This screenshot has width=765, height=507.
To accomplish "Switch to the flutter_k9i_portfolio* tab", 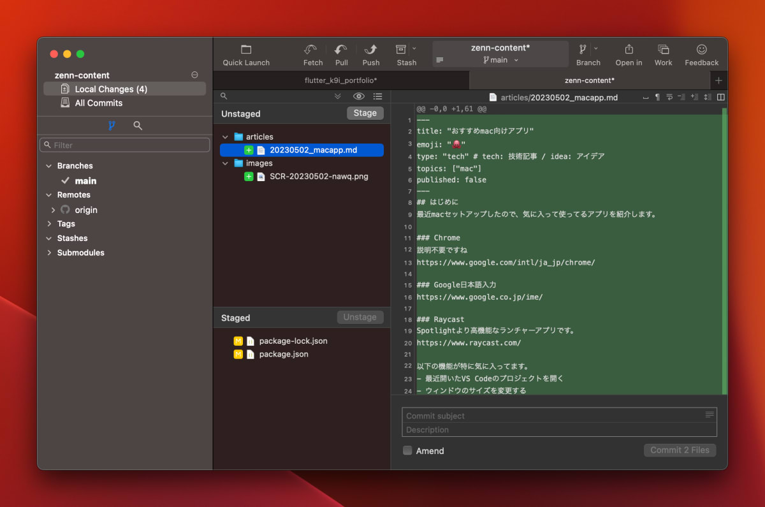I will 341,80.
